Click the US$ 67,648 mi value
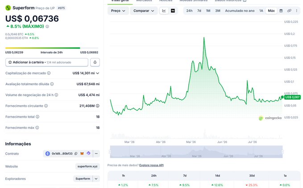The image size is (303, 188). pyautogui.click(x=88, y=84)
